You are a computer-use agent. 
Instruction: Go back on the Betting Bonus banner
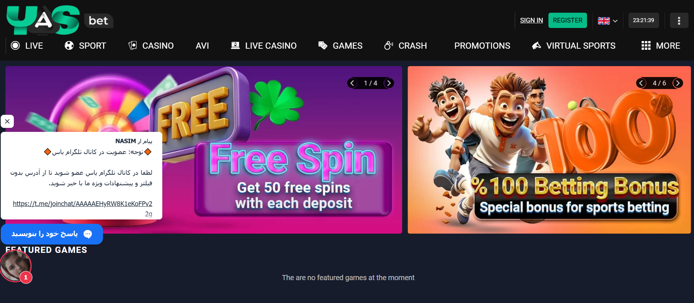coord(641,83)
